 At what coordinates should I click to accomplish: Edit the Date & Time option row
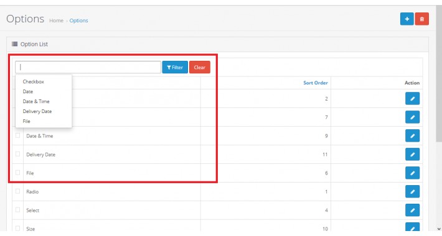tap(412, 135)
